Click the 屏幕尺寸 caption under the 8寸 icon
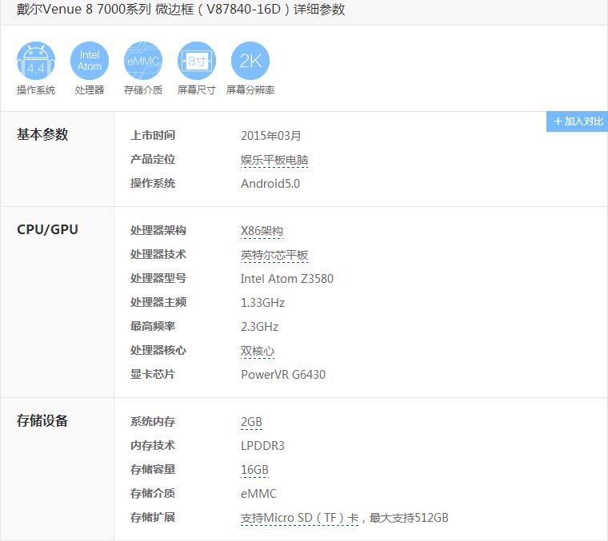Screen dimensions: 608x541 pyautogui.click(x=197, y=90)
